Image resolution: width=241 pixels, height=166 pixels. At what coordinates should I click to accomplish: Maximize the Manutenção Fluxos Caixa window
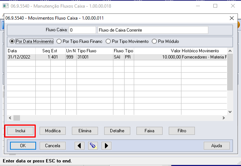tap(215, 6)
